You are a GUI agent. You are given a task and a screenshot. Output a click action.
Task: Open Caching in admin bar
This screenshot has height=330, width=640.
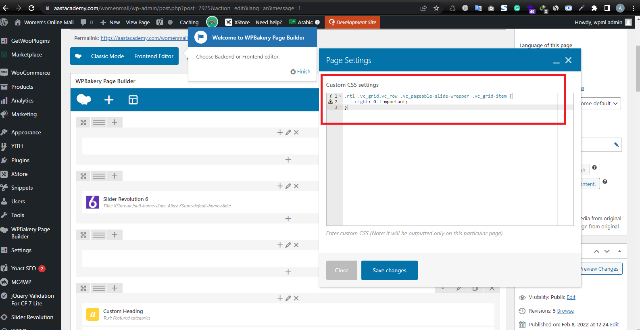tap(189, 22)
